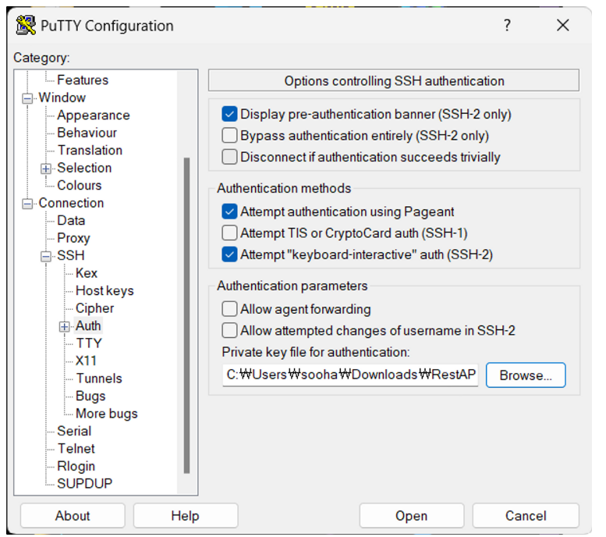Open the Cipher category
Viewport: 606px width, 537px height.
94,308
